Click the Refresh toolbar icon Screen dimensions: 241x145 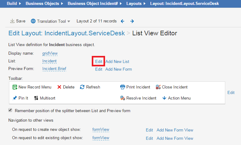click(82, 87)
